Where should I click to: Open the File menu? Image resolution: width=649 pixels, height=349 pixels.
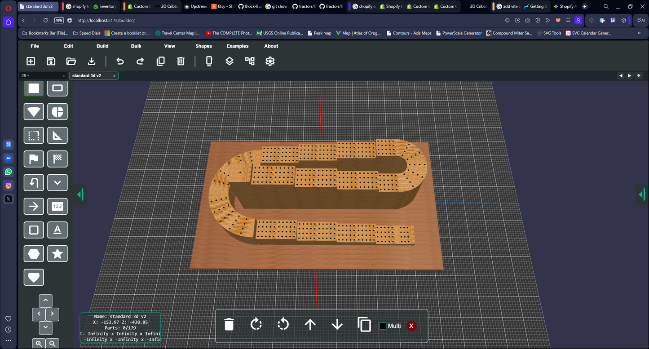click(x=35, y=46)
